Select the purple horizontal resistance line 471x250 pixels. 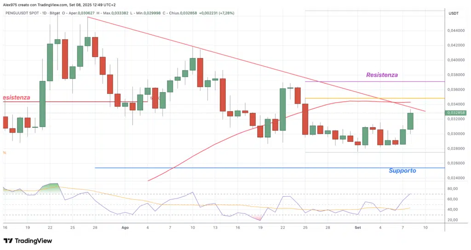point(414,81)
